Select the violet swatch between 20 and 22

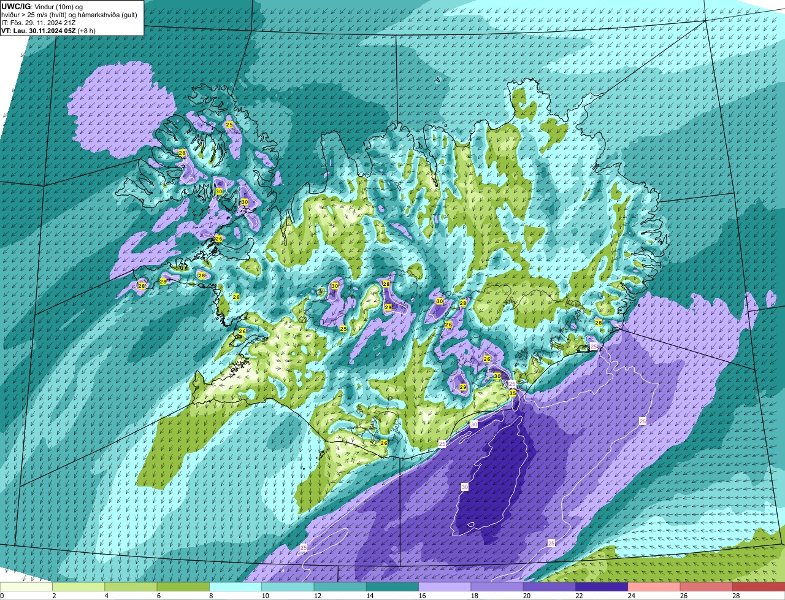click(x=550, y=587)
